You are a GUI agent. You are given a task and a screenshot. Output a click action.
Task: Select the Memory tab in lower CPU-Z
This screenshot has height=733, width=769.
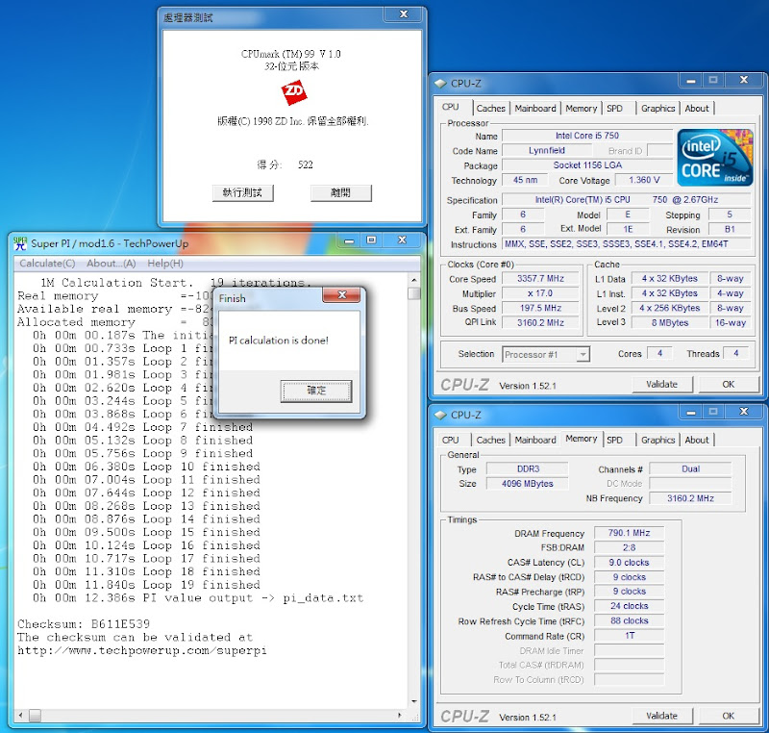(582, 439)
